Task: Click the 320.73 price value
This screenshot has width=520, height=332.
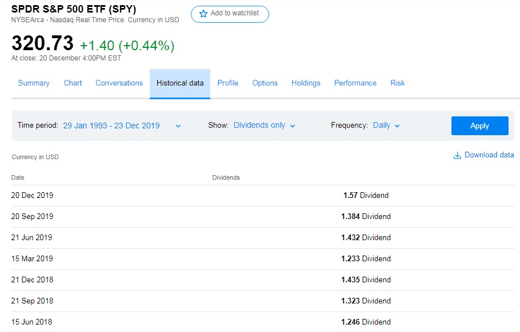Action: pos(42,43)
